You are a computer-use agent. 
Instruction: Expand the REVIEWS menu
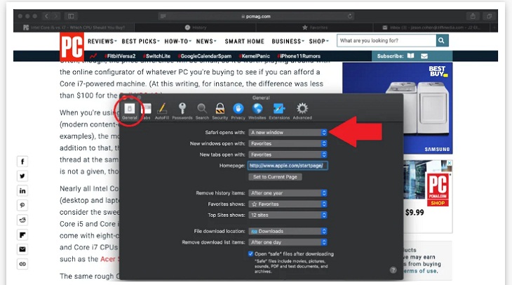102,41
